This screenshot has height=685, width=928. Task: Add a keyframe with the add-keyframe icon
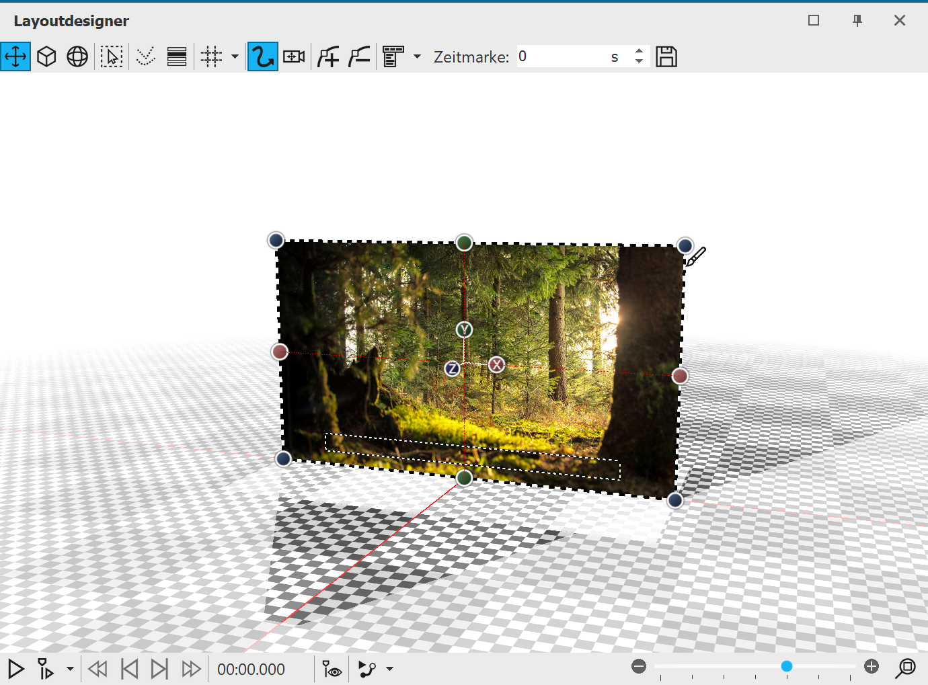tap(329, 56)
